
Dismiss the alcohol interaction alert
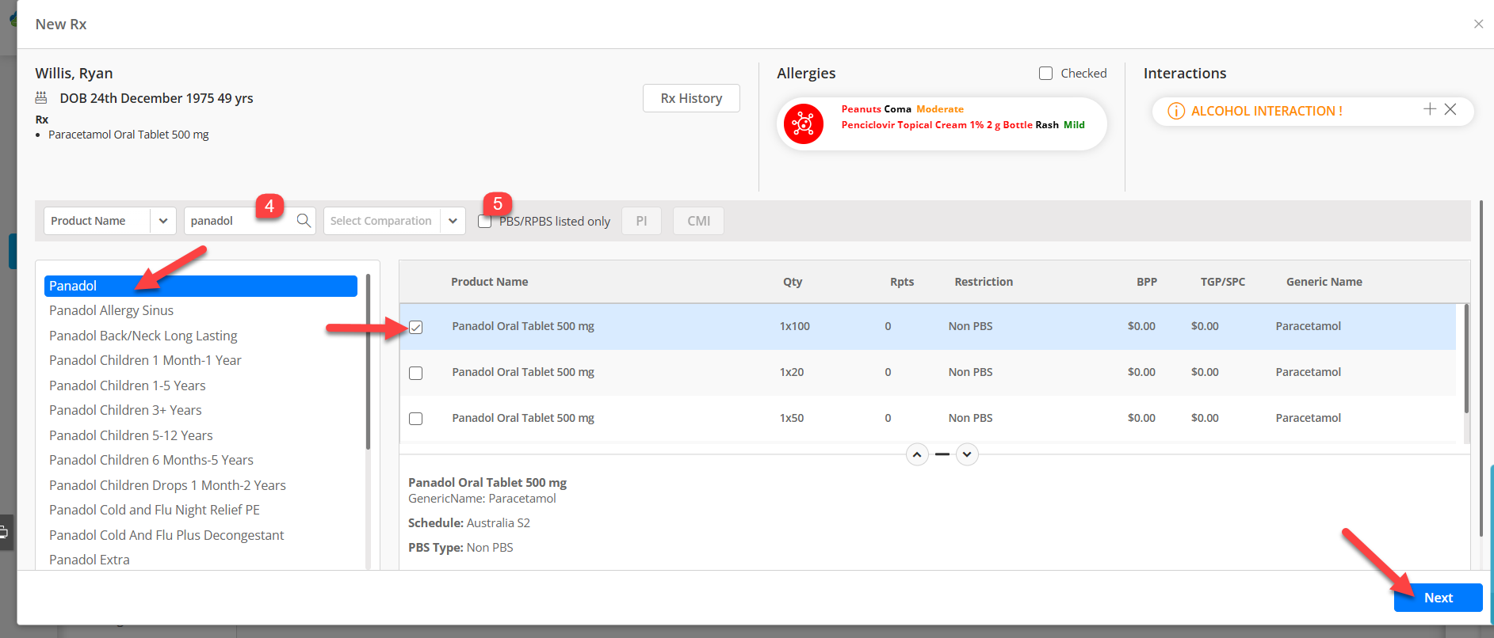(1450, 109)
